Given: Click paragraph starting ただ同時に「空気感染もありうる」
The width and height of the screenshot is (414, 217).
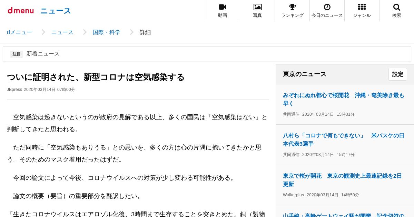Looking at the screenshot, I should tap(135, 153).
